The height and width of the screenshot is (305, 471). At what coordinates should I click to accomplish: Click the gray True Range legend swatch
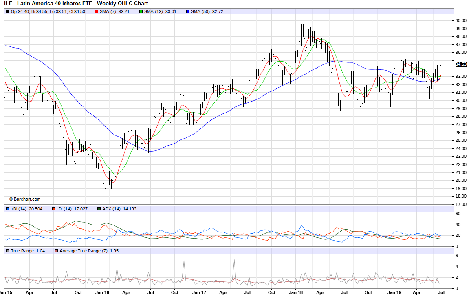(8, 251)
